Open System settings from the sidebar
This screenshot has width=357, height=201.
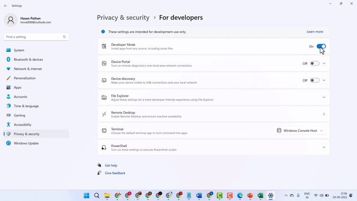tap(36, 50)
